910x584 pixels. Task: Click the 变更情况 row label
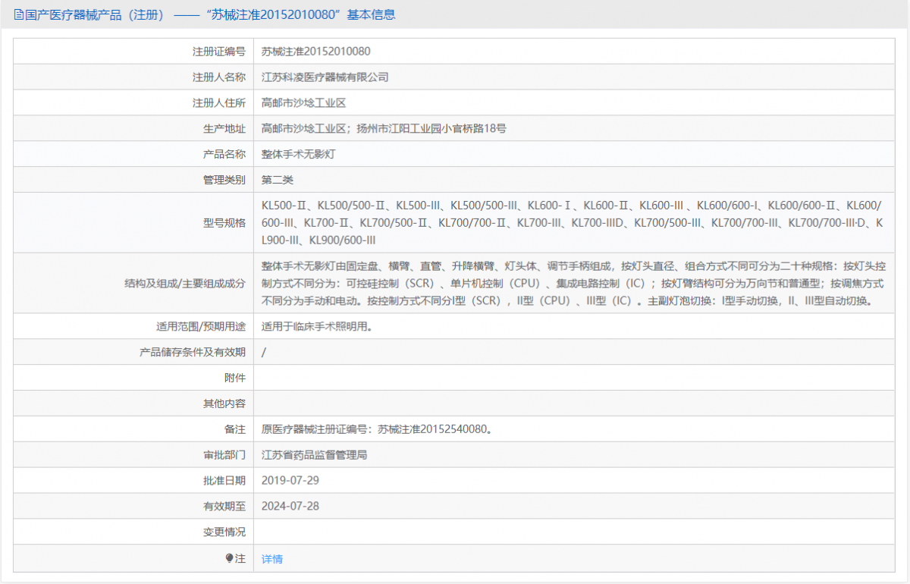[x=224, y=532]
